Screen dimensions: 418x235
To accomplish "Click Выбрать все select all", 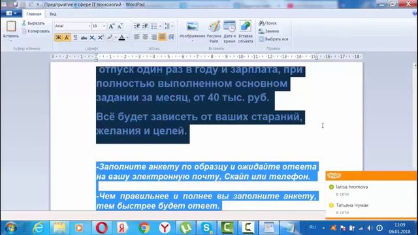I will click(274, 39).
